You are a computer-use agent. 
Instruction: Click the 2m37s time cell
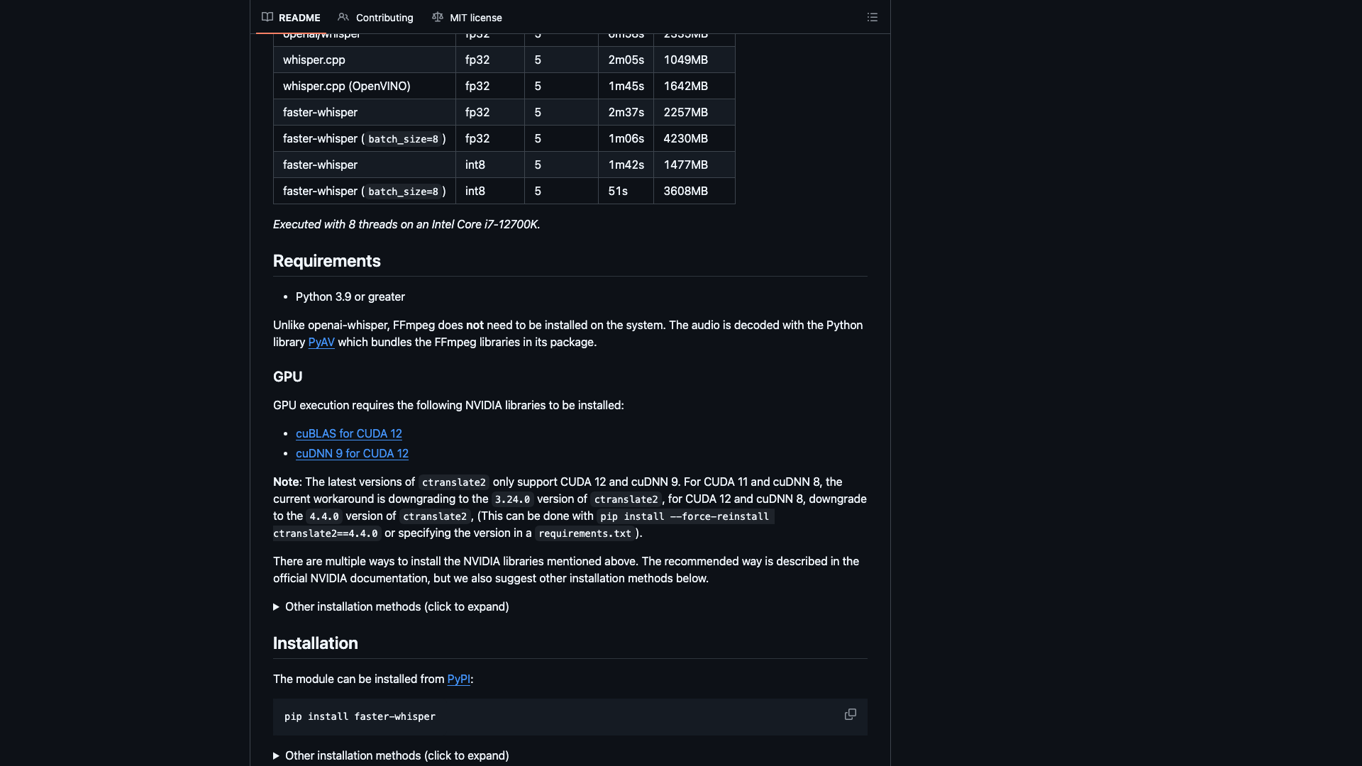[x=626, y=112]
